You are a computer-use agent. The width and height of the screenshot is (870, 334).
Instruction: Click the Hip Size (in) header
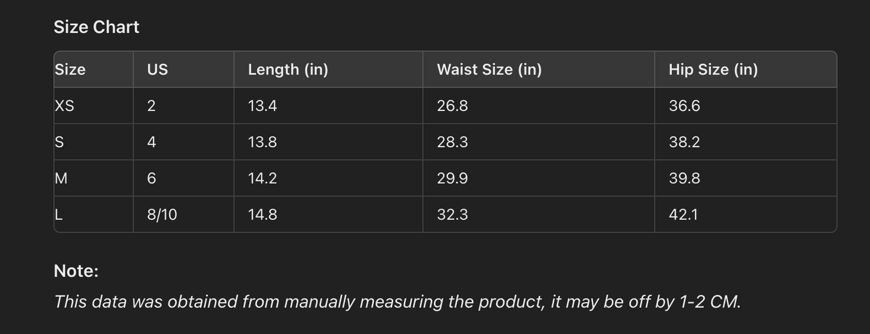713,70
